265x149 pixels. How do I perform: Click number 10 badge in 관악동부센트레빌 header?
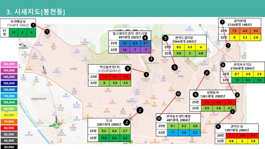coord(159,118)
